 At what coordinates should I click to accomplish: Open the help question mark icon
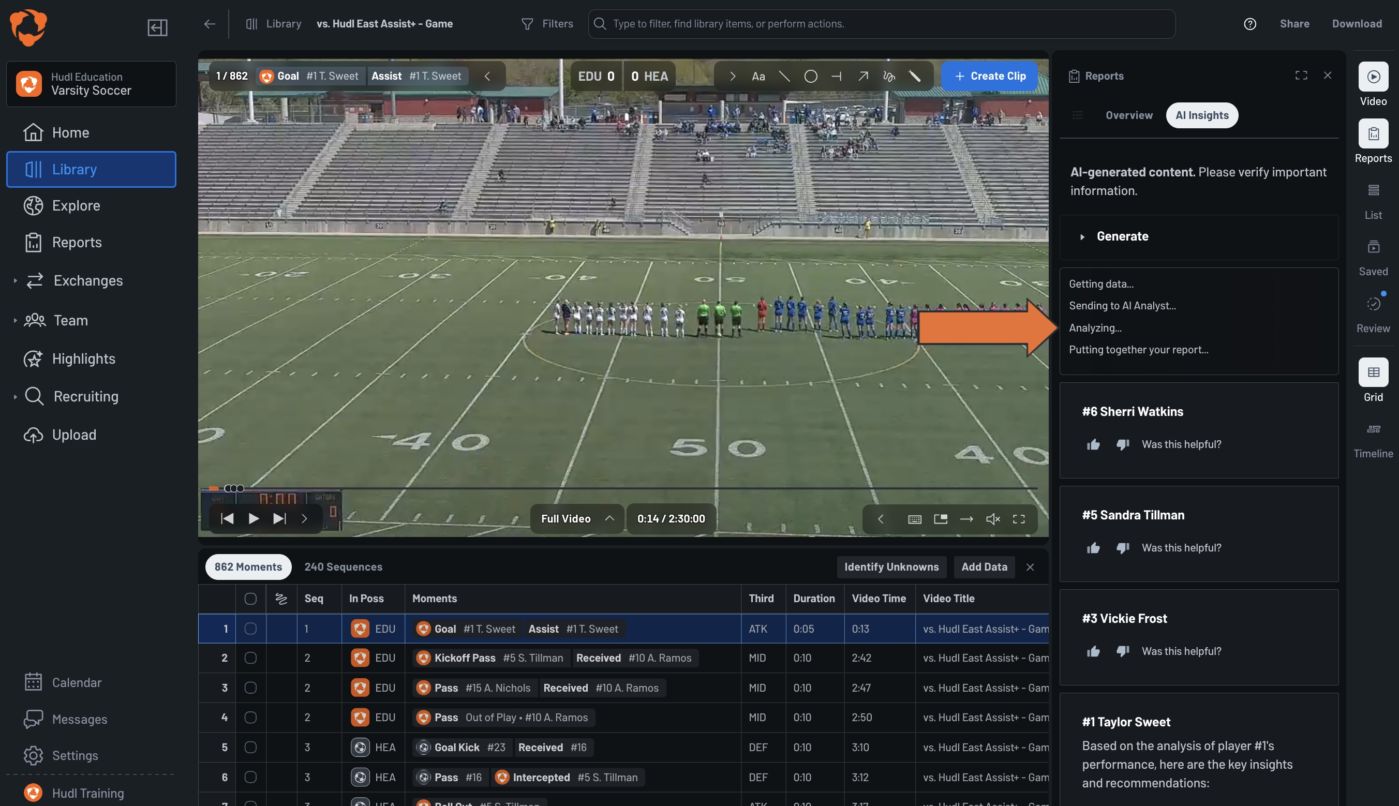coord(1249,24)
